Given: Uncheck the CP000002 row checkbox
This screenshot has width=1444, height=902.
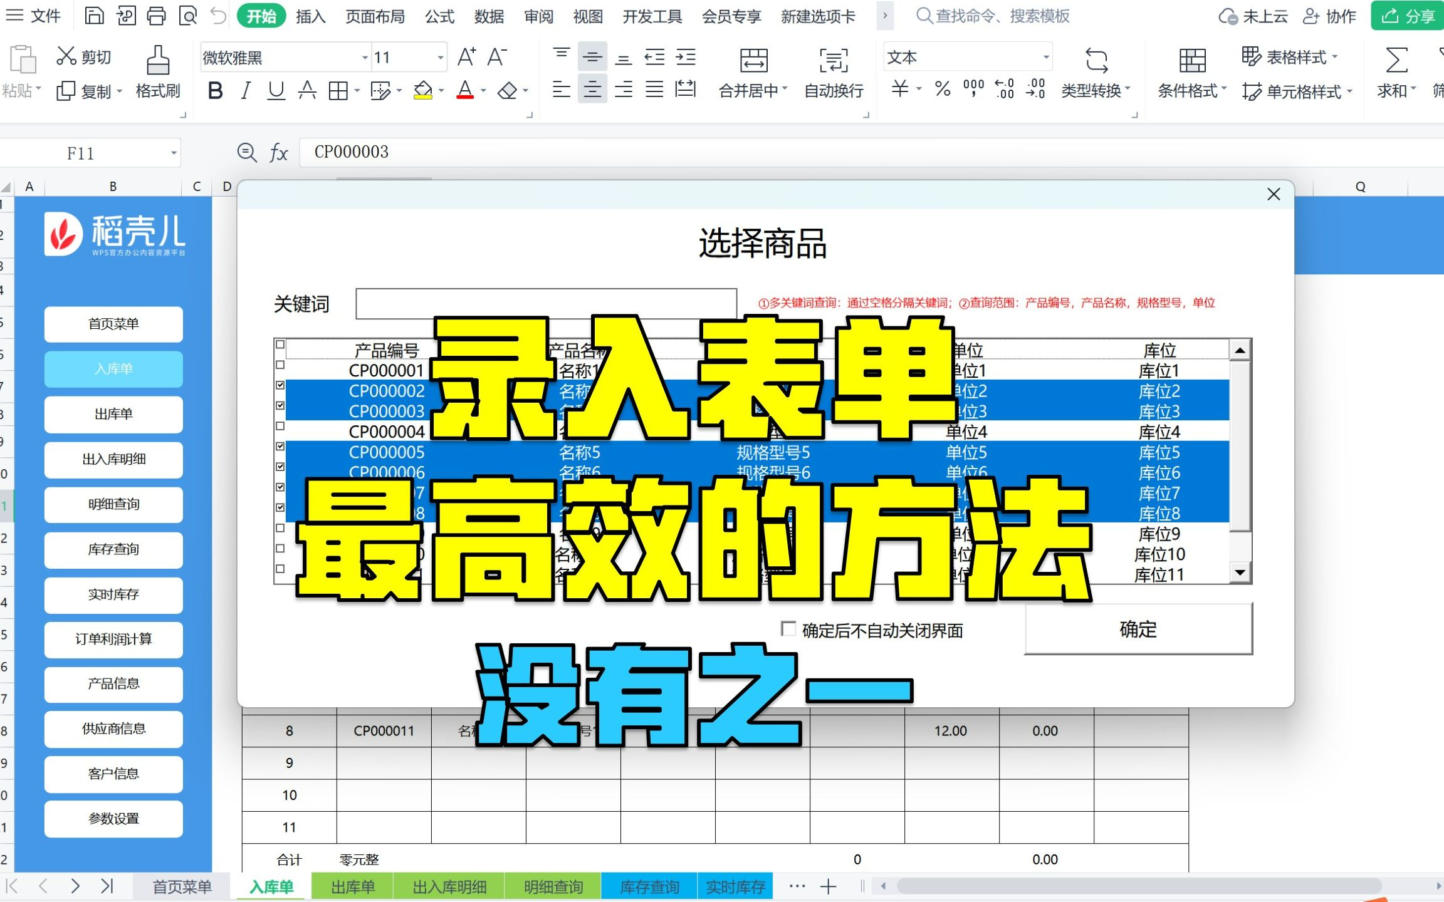Looking at the screenshot, I should click(280, 385).
